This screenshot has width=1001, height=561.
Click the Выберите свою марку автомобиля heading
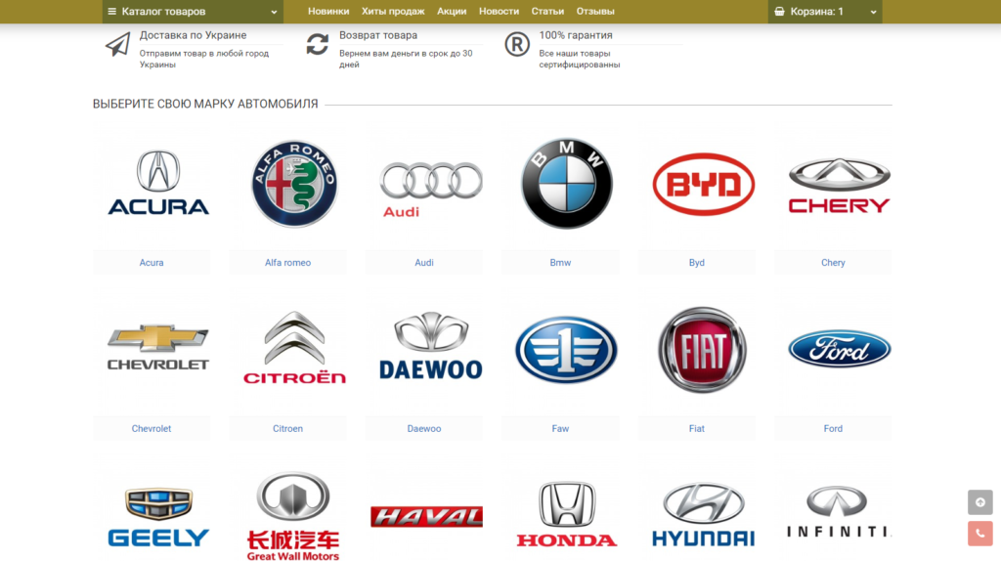pos(205,104)
